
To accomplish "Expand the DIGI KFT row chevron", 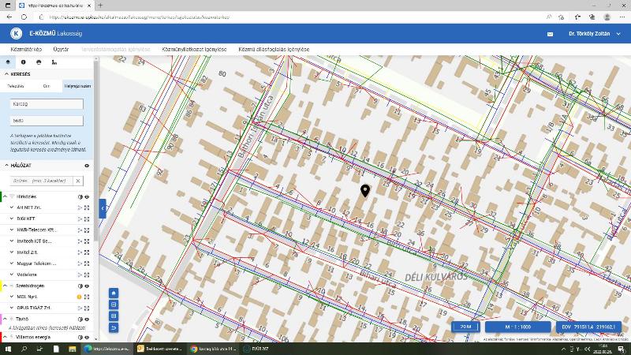I will [x=12, y=219].
